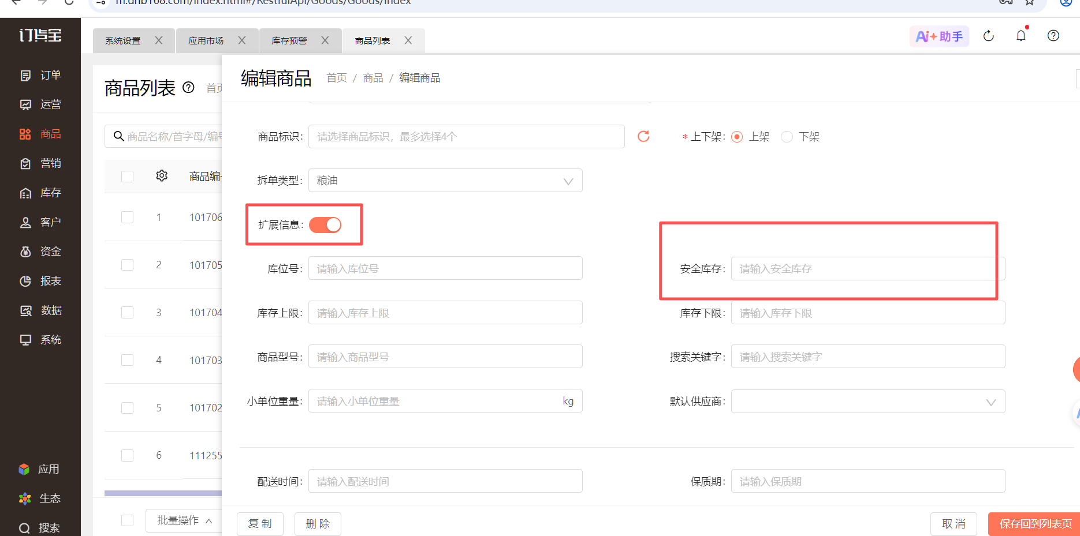Switch to the 库存预警 tab

click(x=289, y=41)
